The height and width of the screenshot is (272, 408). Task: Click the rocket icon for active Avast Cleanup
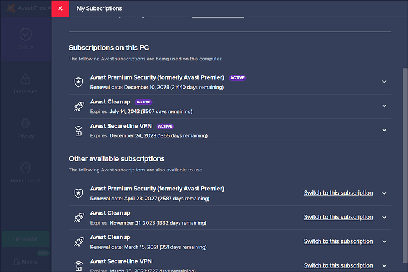point(78,106)
